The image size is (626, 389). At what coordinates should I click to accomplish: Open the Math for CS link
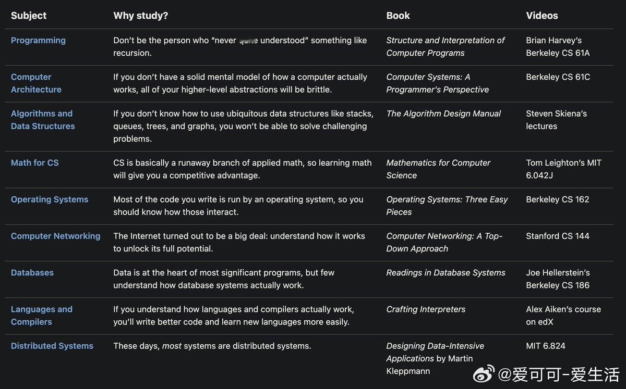coord(35,162)
